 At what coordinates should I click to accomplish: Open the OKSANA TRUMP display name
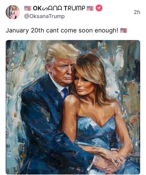[59, 8]
